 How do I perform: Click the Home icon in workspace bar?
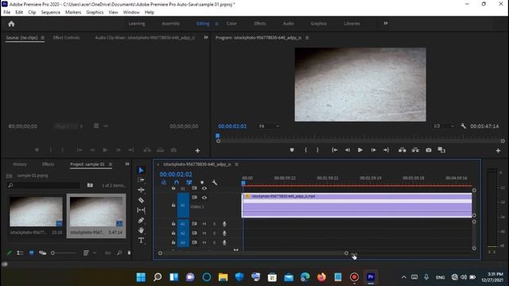pos(11,24)
